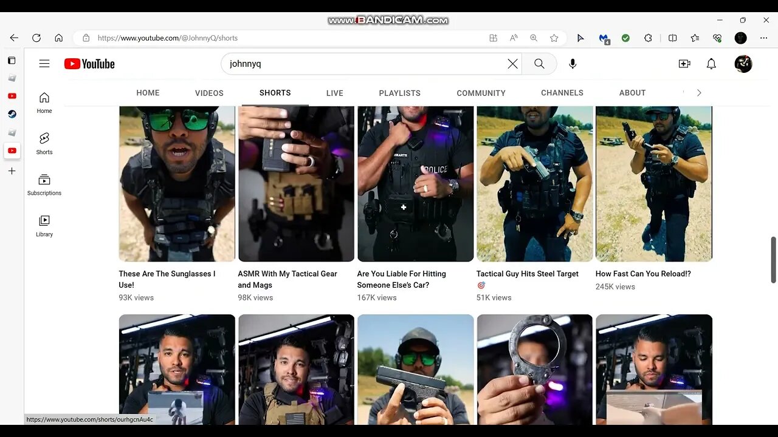Open the apps grid icon in address bar
The image size is (778, 437).
click(494, 38)
